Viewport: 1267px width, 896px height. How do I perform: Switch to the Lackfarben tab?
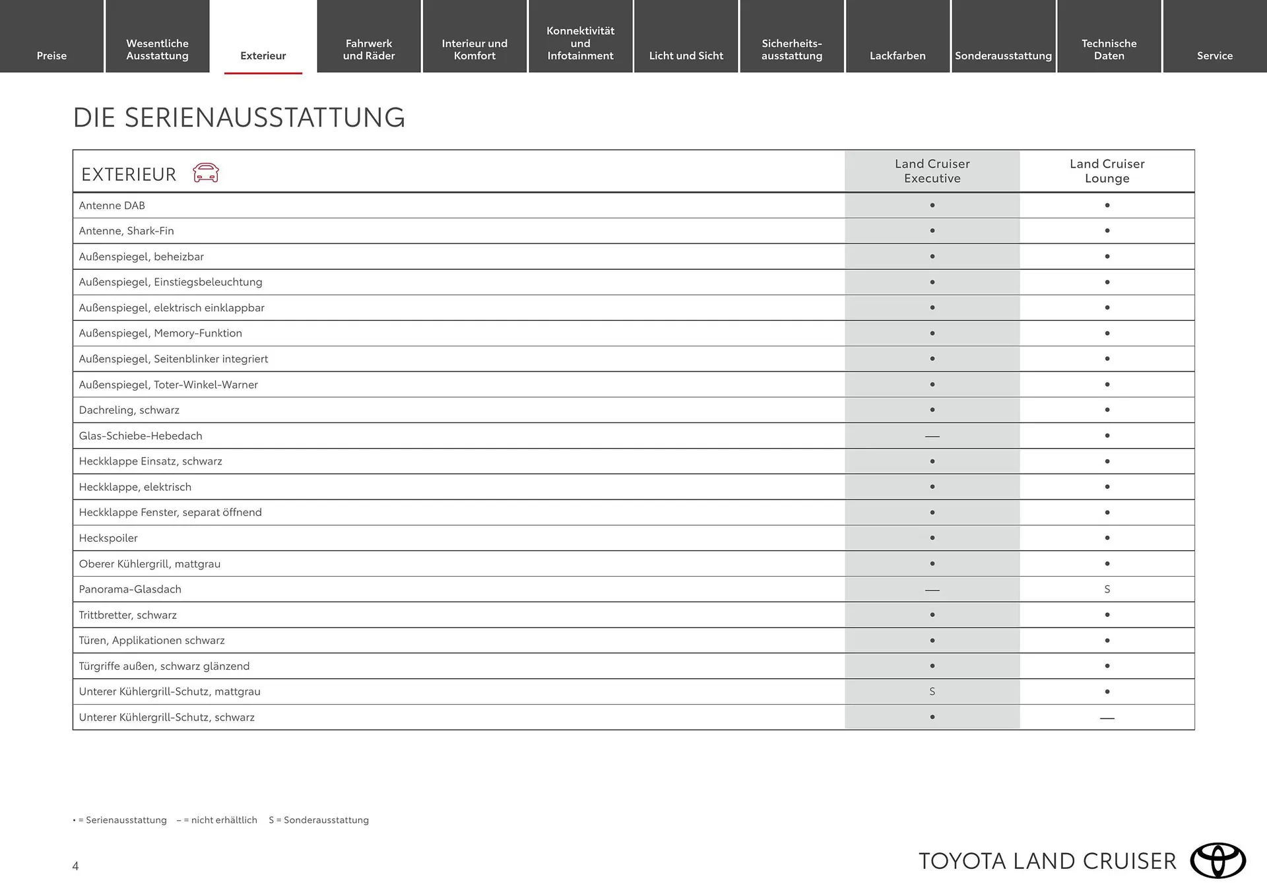897,55
